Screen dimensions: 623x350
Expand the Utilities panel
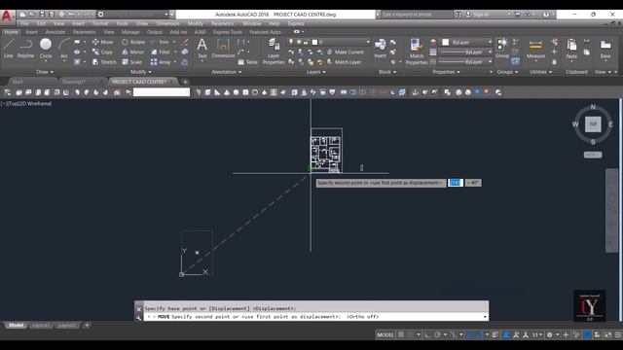[541, 72]
